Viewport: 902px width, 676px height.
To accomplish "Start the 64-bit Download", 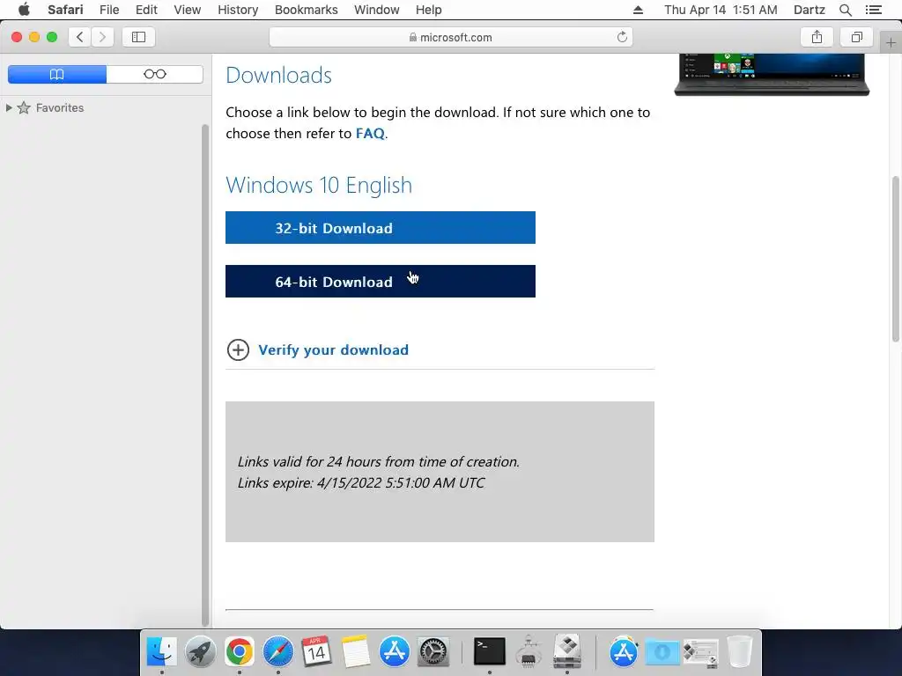I will (381, 281).
